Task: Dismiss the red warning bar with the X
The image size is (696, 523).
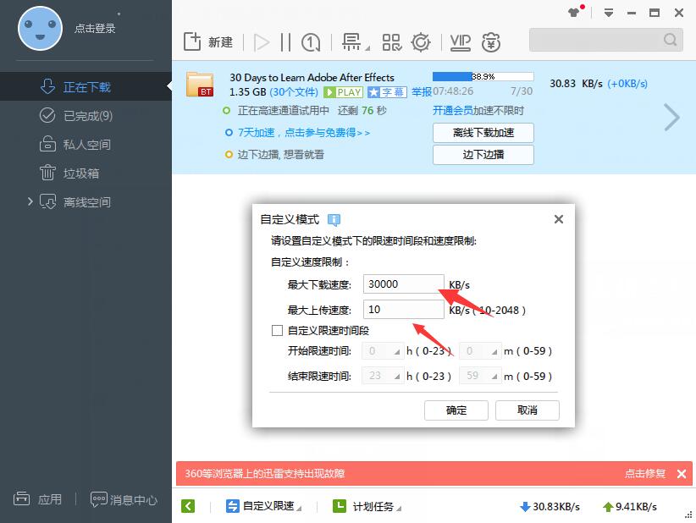Action: [x=682, y=474]
